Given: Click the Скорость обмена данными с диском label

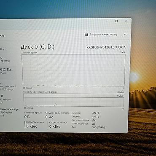Looking at the screenshot, I should tap(40, 92).
